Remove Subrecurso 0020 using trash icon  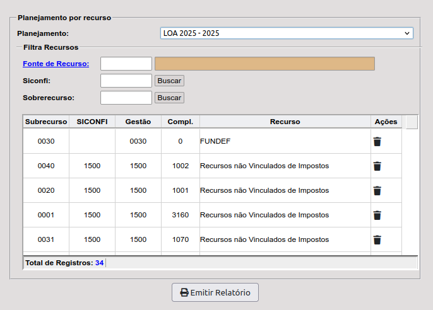377,191
